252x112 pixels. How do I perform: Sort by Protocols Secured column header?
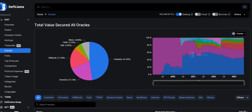click(x=165, y=111)
